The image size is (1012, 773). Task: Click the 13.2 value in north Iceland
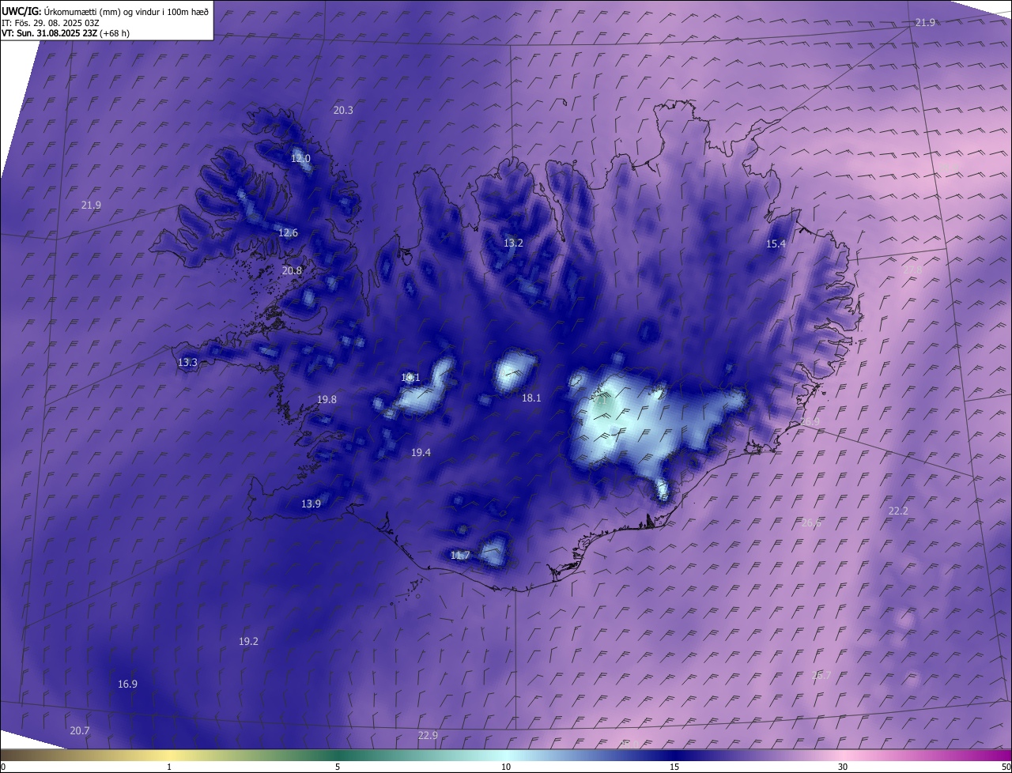coord(513,243)
